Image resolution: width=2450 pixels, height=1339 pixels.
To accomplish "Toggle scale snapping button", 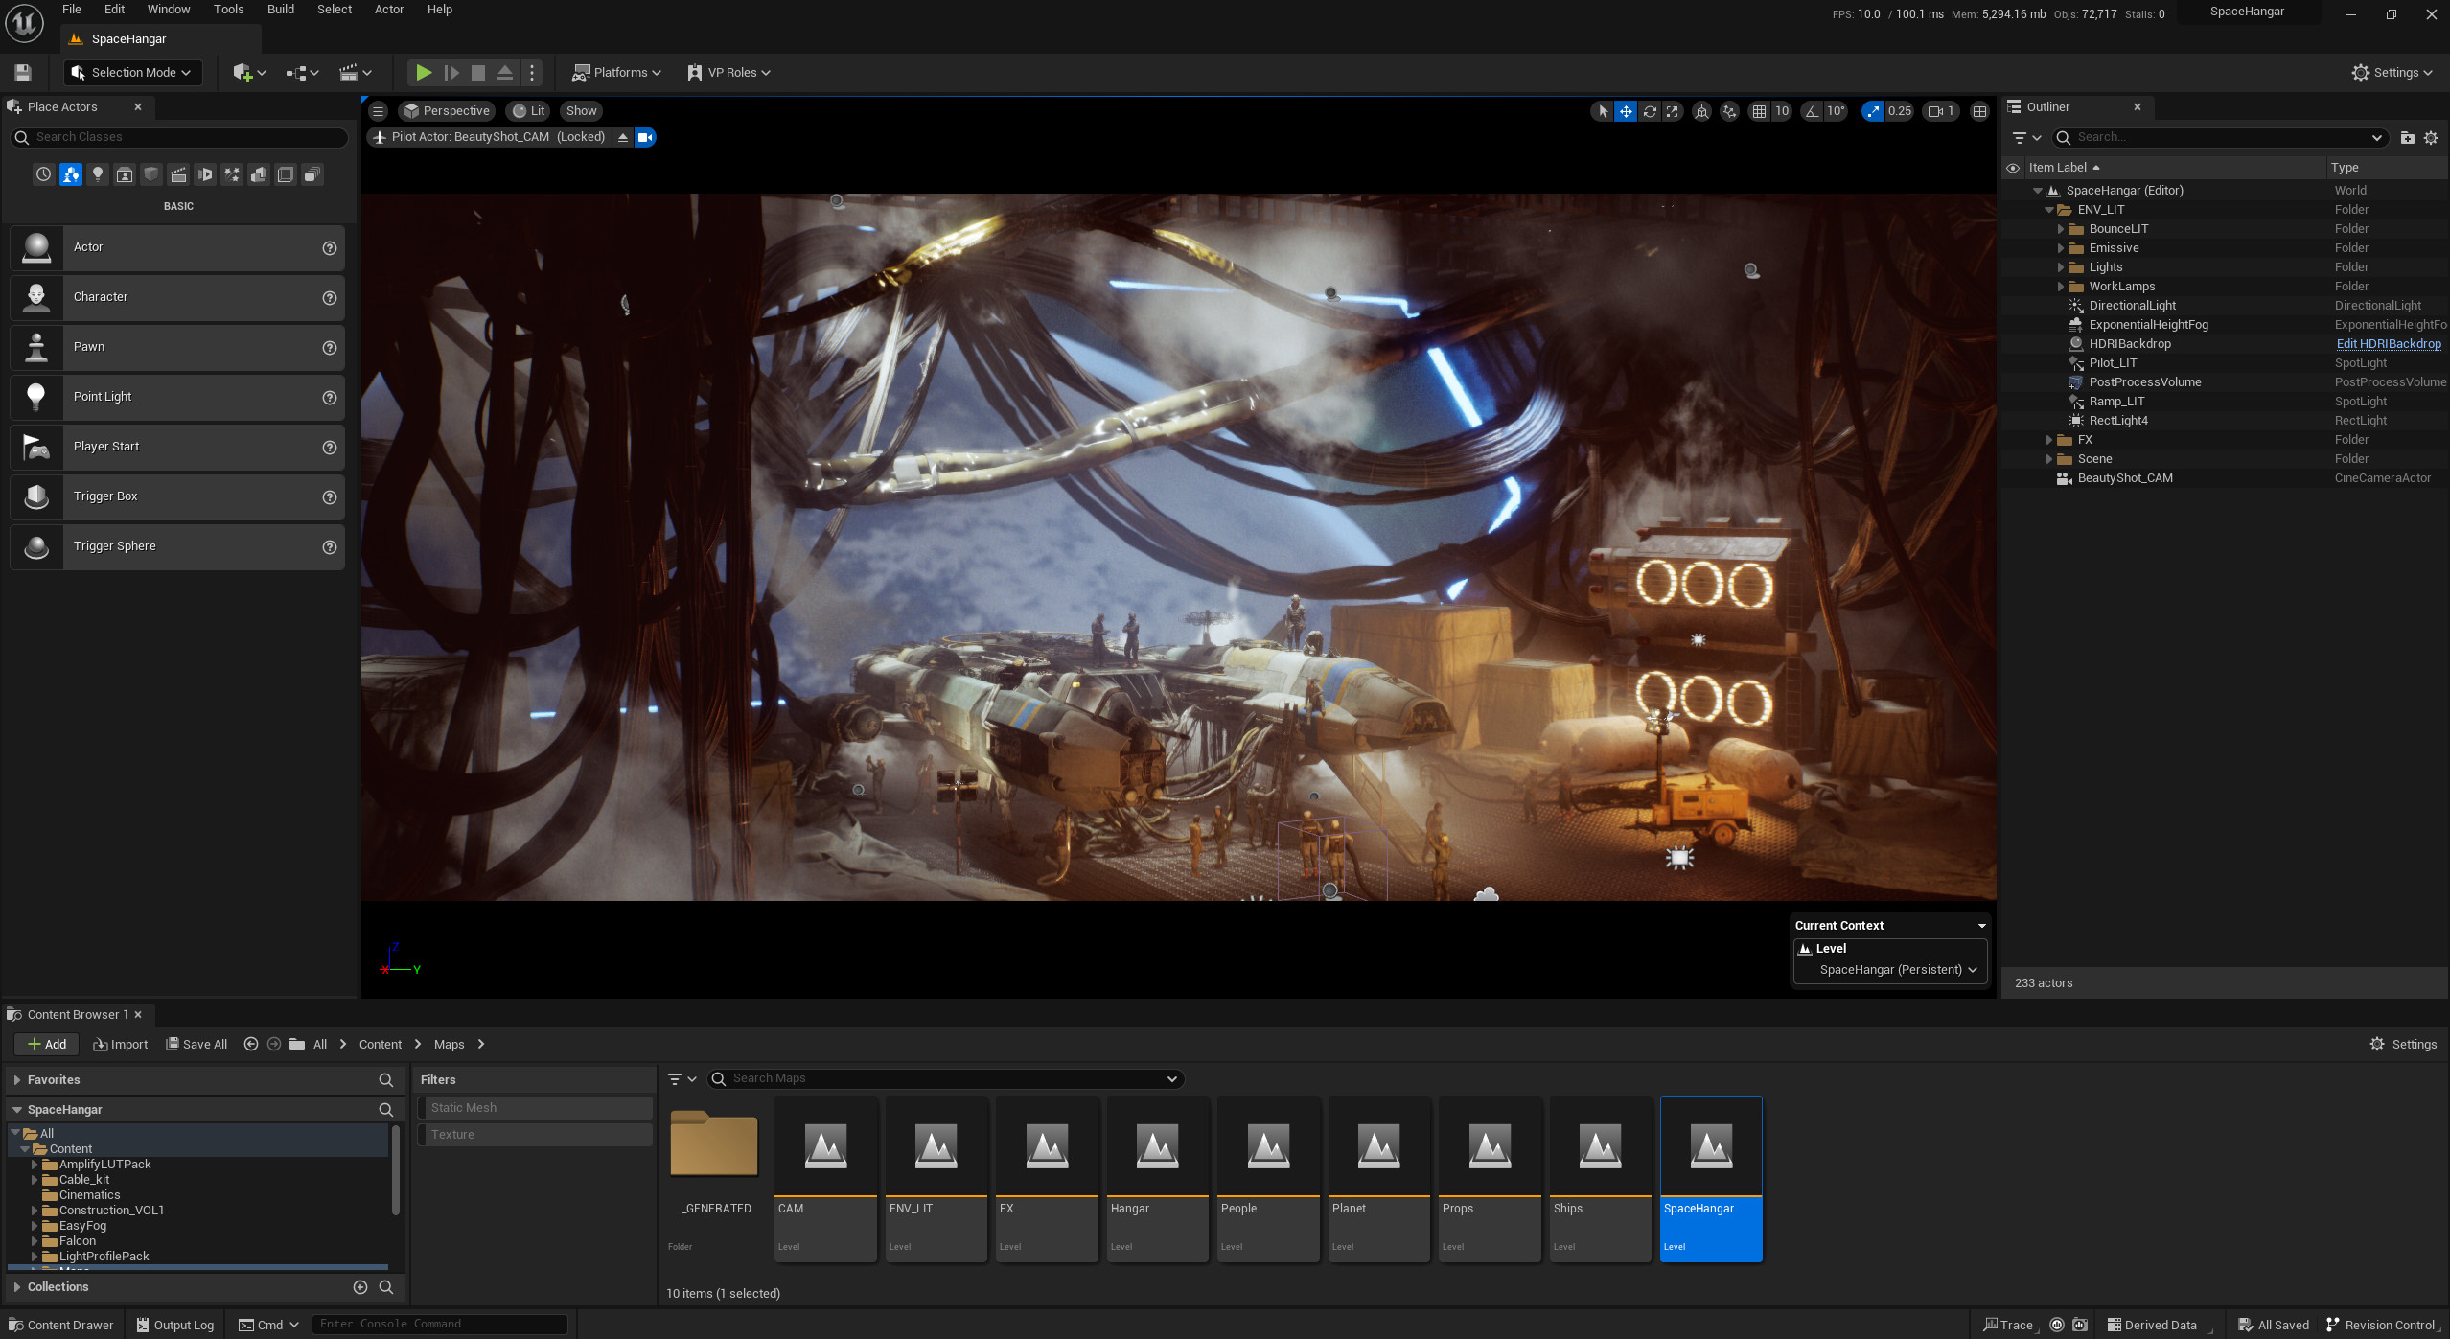I will (1873, 111).
